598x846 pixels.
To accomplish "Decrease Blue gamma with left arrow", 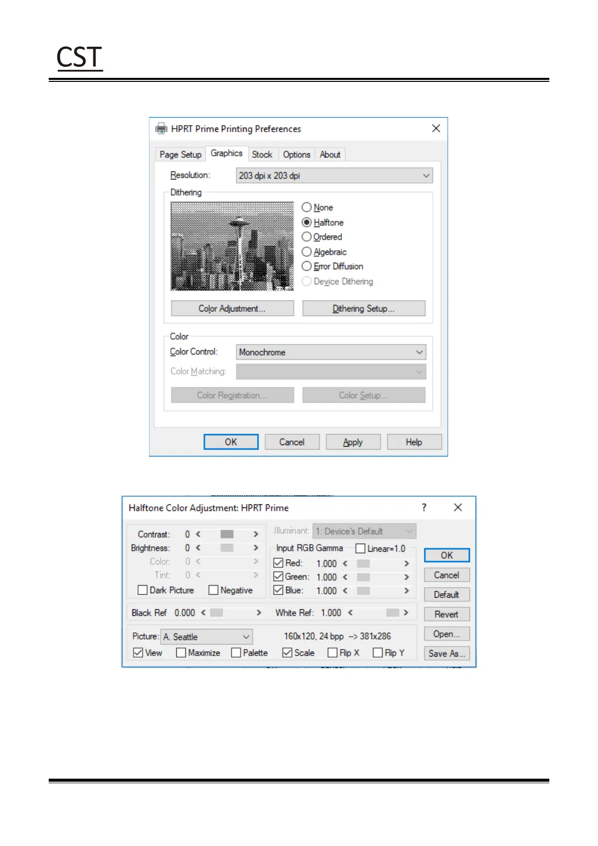I will 345,591.
